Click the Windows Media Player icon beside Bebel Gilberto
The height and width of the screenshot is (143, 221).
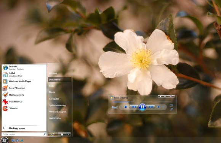112,97
